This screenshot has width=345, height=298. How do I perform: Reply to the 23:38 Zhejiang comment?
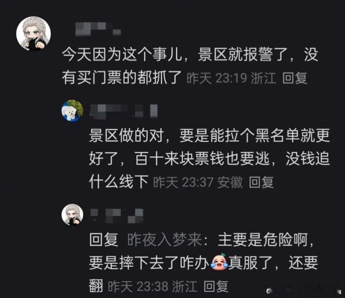click(216, 286)
